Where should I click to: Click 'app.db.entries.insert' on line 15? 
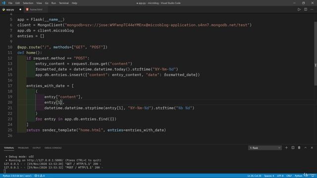pyautogui.click(x=59, y=75)
